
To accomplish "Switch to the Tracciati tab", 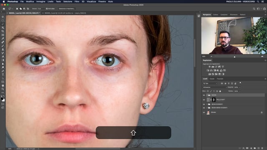I will (220, 79).
